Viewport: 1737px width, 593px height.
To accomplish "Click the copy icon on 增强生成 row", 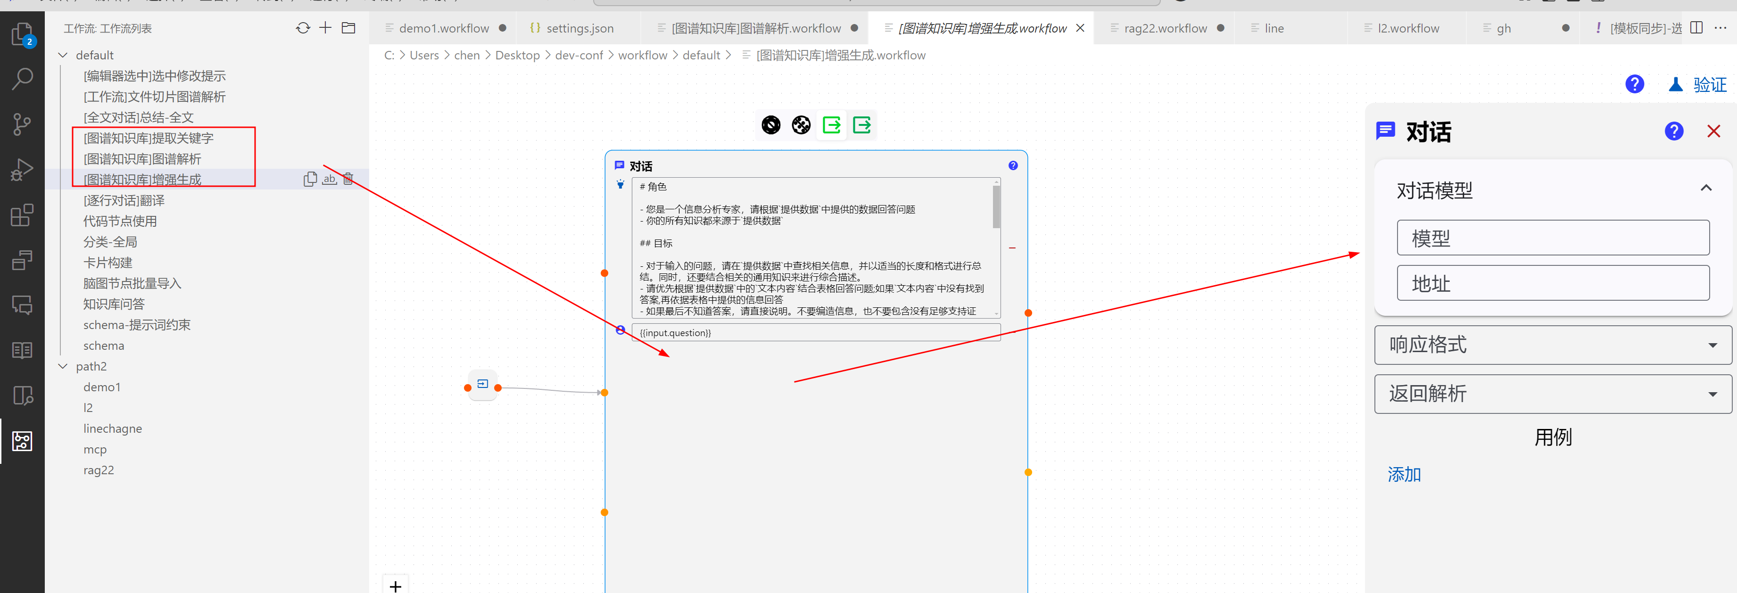I will pyautogui.click(x=309, y=179).
